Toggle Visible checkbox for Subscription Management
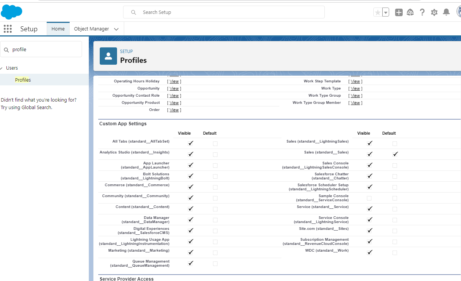Image resolution: width=461 pixels, height=281 pixels. 370,242
